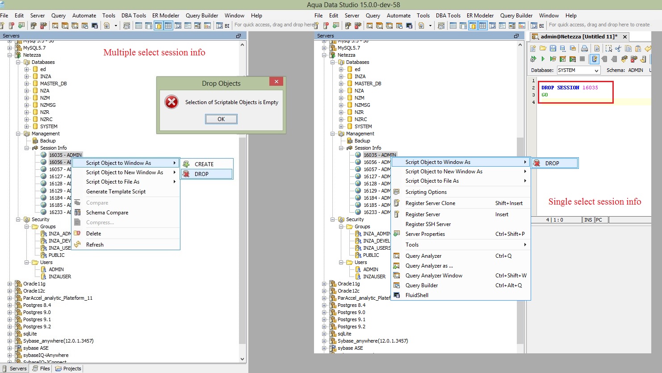Choose Server Properties in right context menu
Viewport: 662px width, 373px height.
461,234
